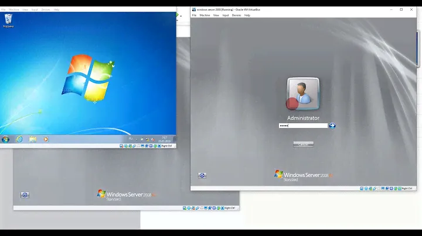Viewport: 422px width, 236px height.
Task: Open the Devices menu of the Windows Server 2008 VM
Action: click(236, 15)
